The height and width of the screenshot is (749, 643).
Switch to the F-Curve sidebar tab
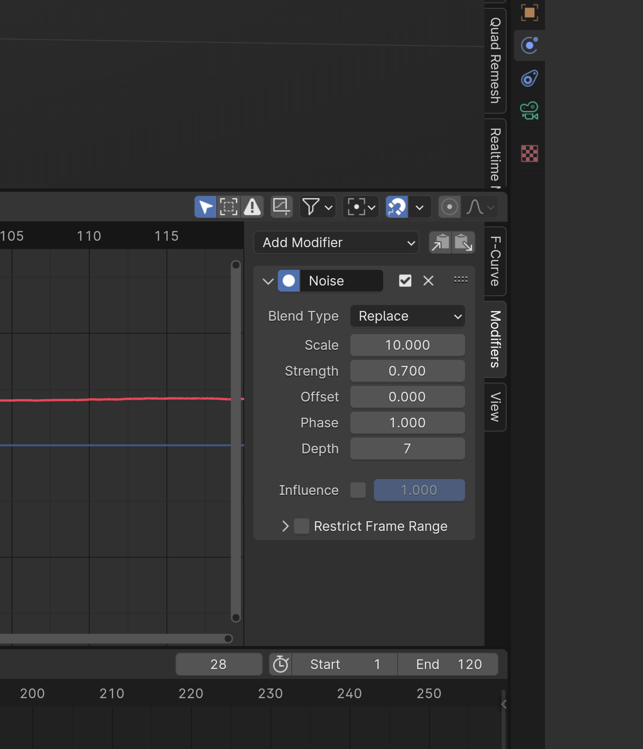pos(495,262)
